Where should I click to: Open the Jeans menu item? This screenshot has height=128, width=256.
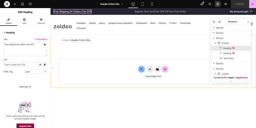click(x=102, y=23)
